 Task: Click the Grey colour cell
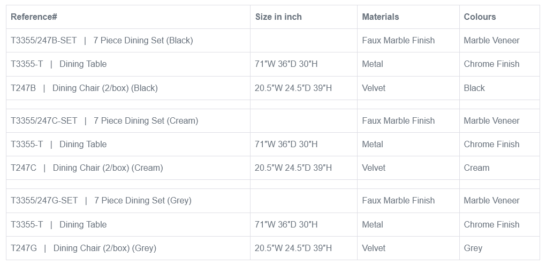point(473,248)
